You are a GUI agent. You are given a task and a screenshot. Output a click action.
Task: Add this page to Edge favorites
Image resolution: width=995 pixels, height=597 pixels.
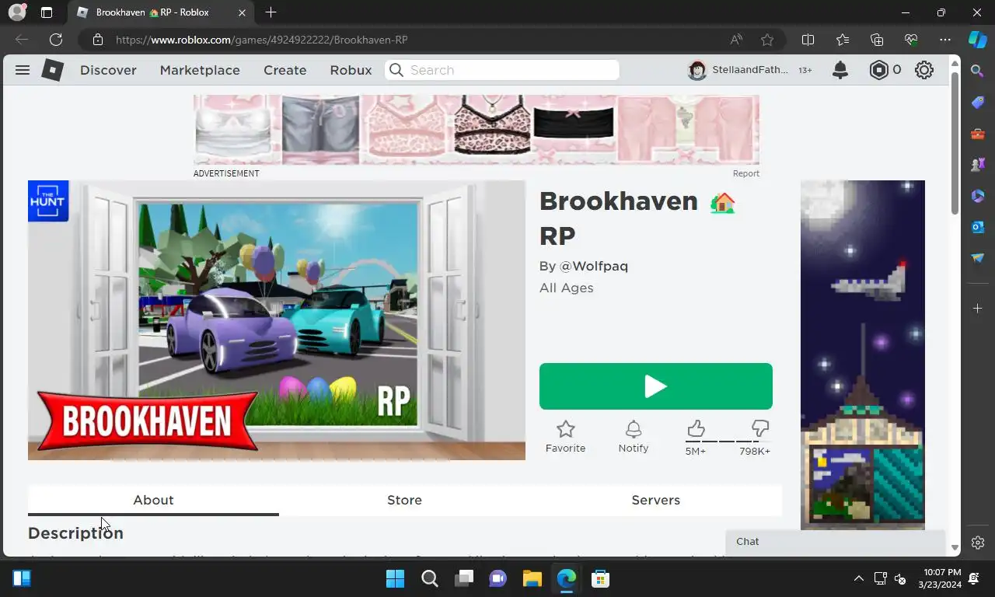767,40
